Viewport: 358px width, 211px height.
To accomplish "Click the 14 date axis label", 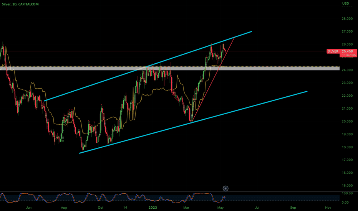I will tap(125, 208).
